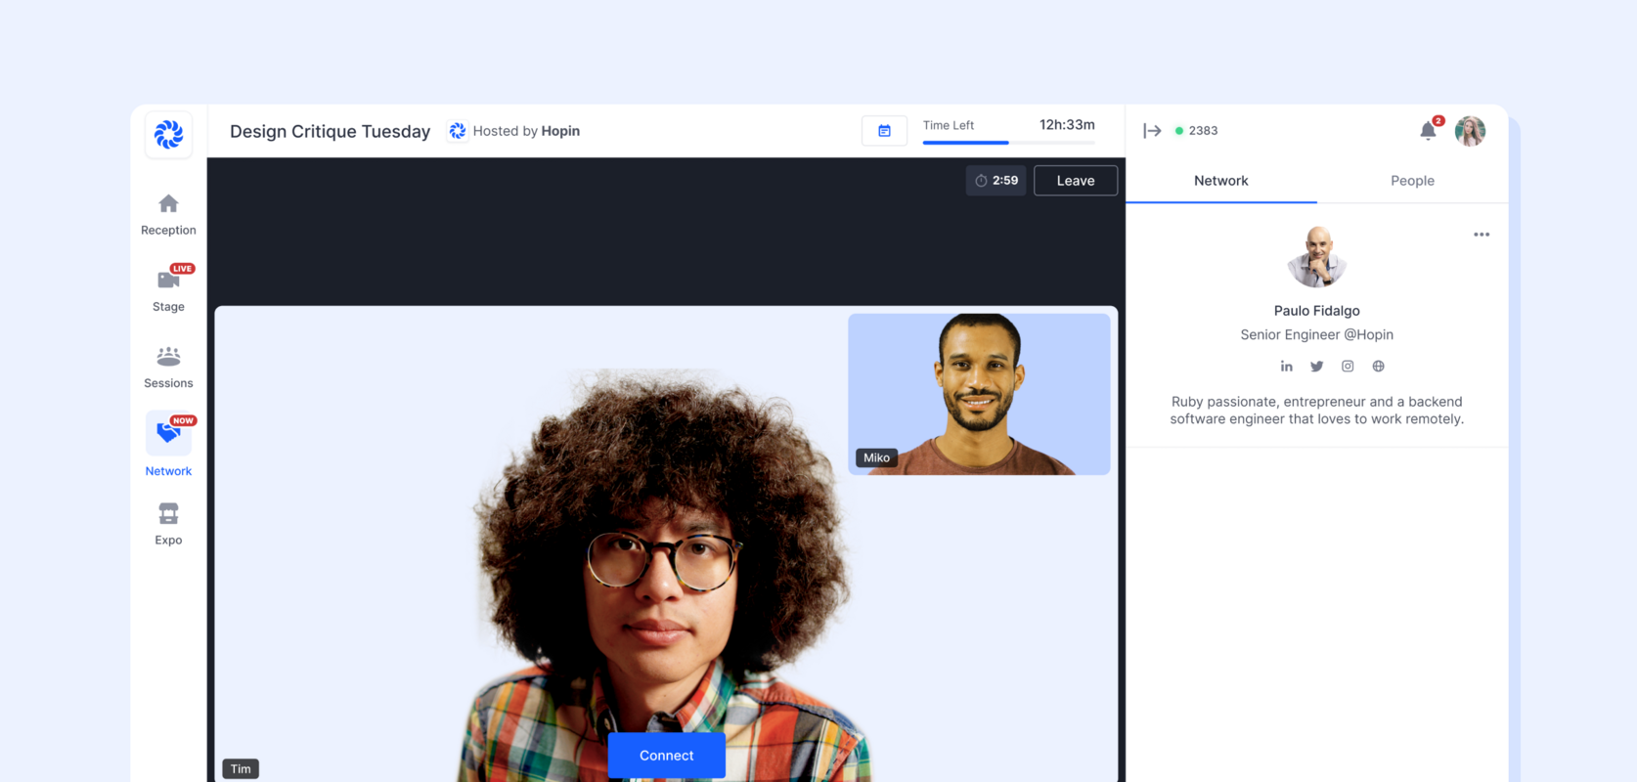Select the Network handshake icon

(x=168, y=433)
